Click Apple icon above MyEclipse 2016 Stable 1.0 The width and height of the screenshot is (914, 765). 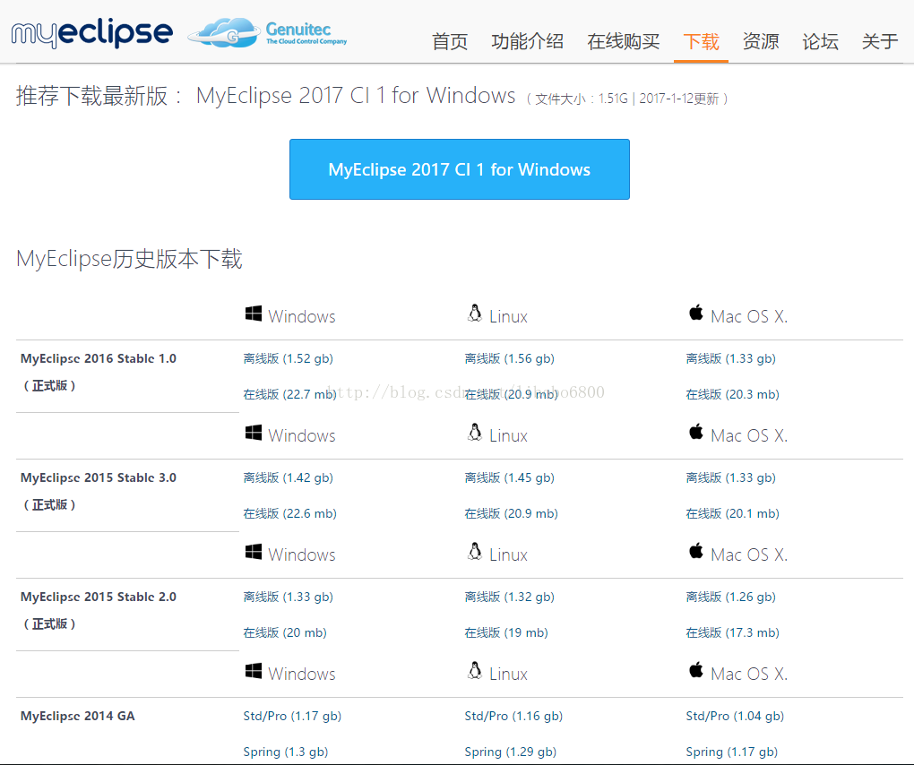(696, 313)
